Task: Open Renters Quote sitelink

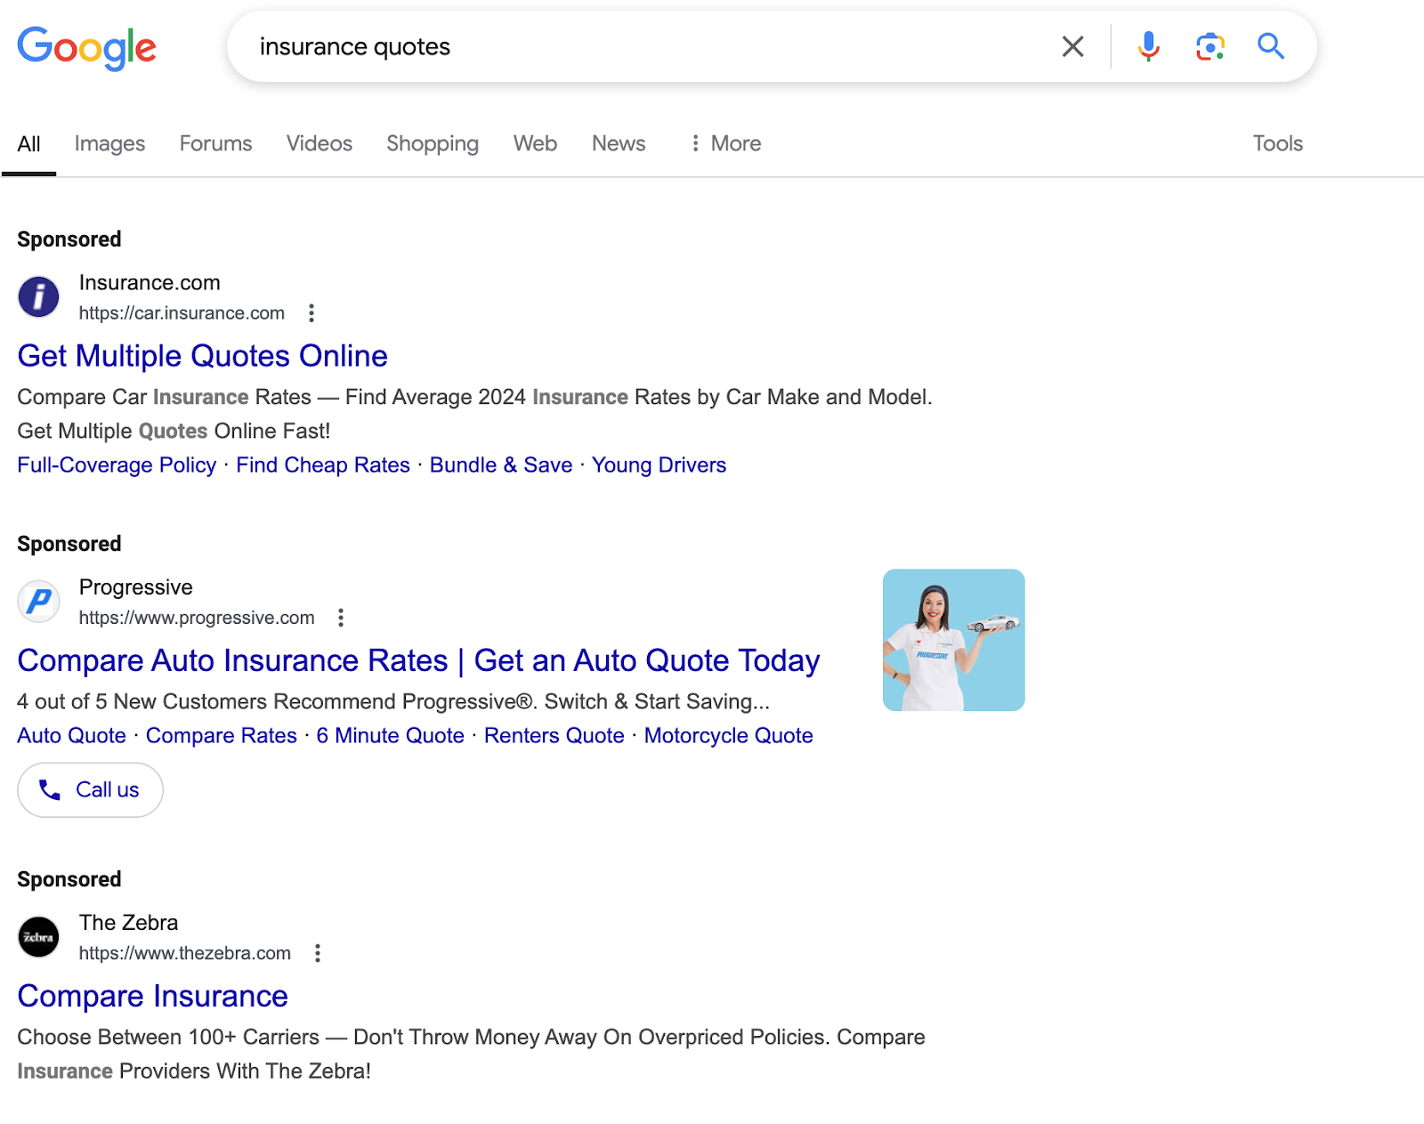Action: click(554, 736)
